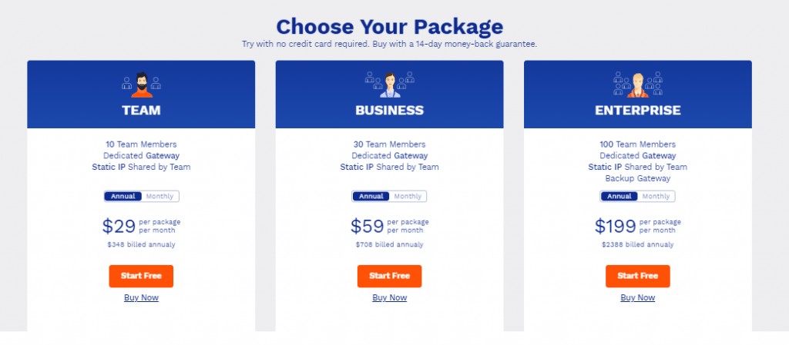Click the BUSINESS package header title
The height and width of the screenshot is (345, 789).
tap(389, 111)
